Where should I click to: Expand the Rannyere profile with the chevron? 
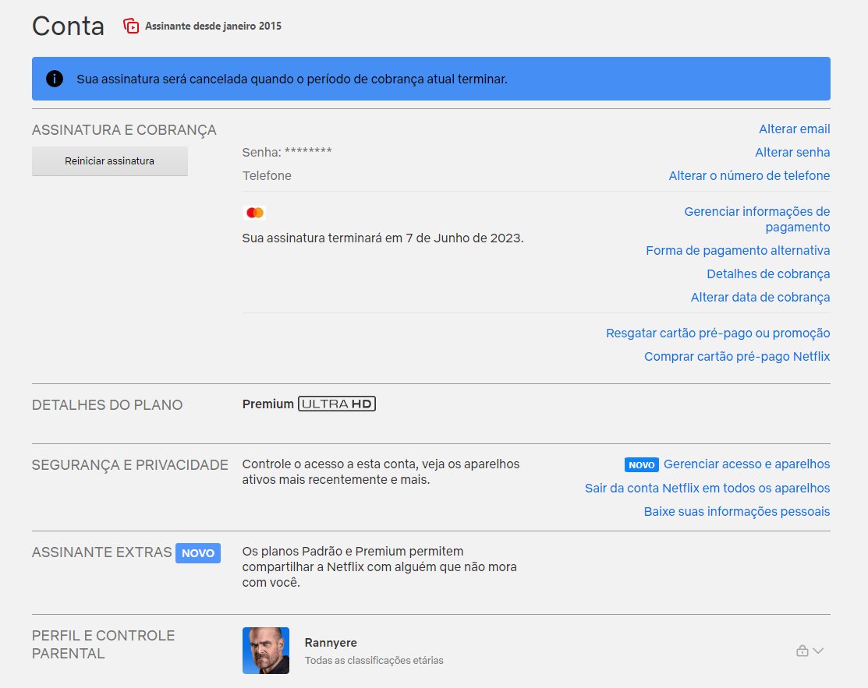(x=818, y=651)
